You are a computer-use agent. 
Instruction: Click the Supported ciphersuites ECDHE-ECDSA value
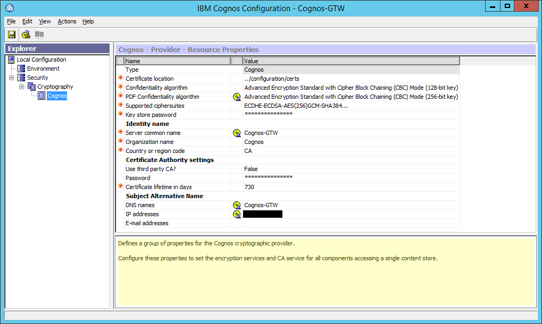coord(296,106)
